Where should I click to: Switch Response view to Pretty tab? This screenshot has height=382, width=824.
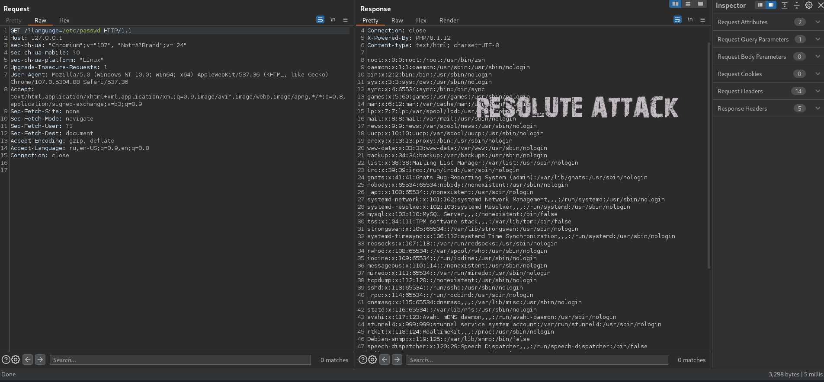pyautogui.click(x=370, y=20)
